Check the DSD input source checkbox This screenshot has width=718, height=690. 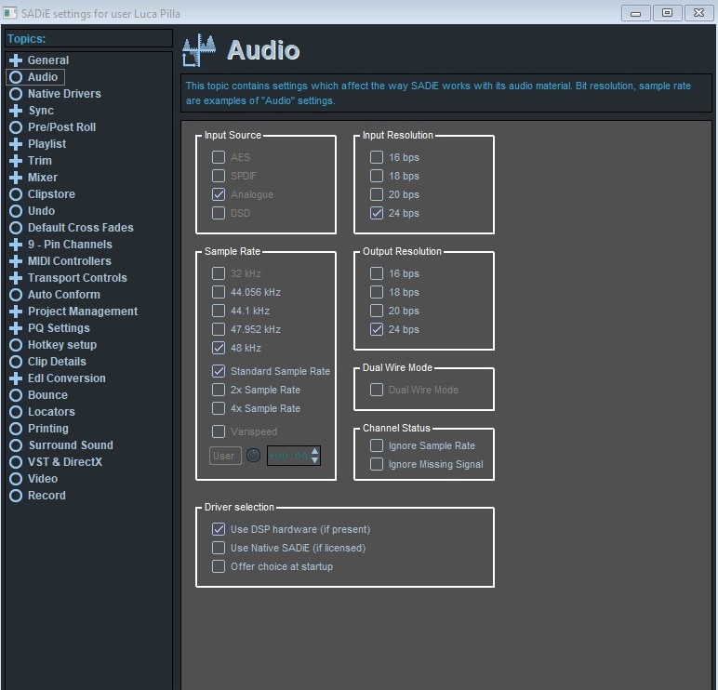click(219, 213)
